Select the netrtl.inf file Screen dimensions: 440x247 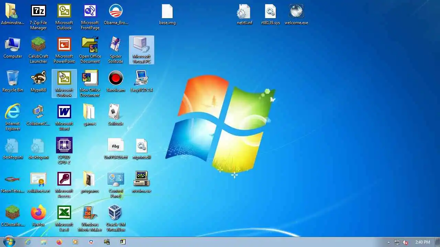pyautogui.click(x=244, y=15)
